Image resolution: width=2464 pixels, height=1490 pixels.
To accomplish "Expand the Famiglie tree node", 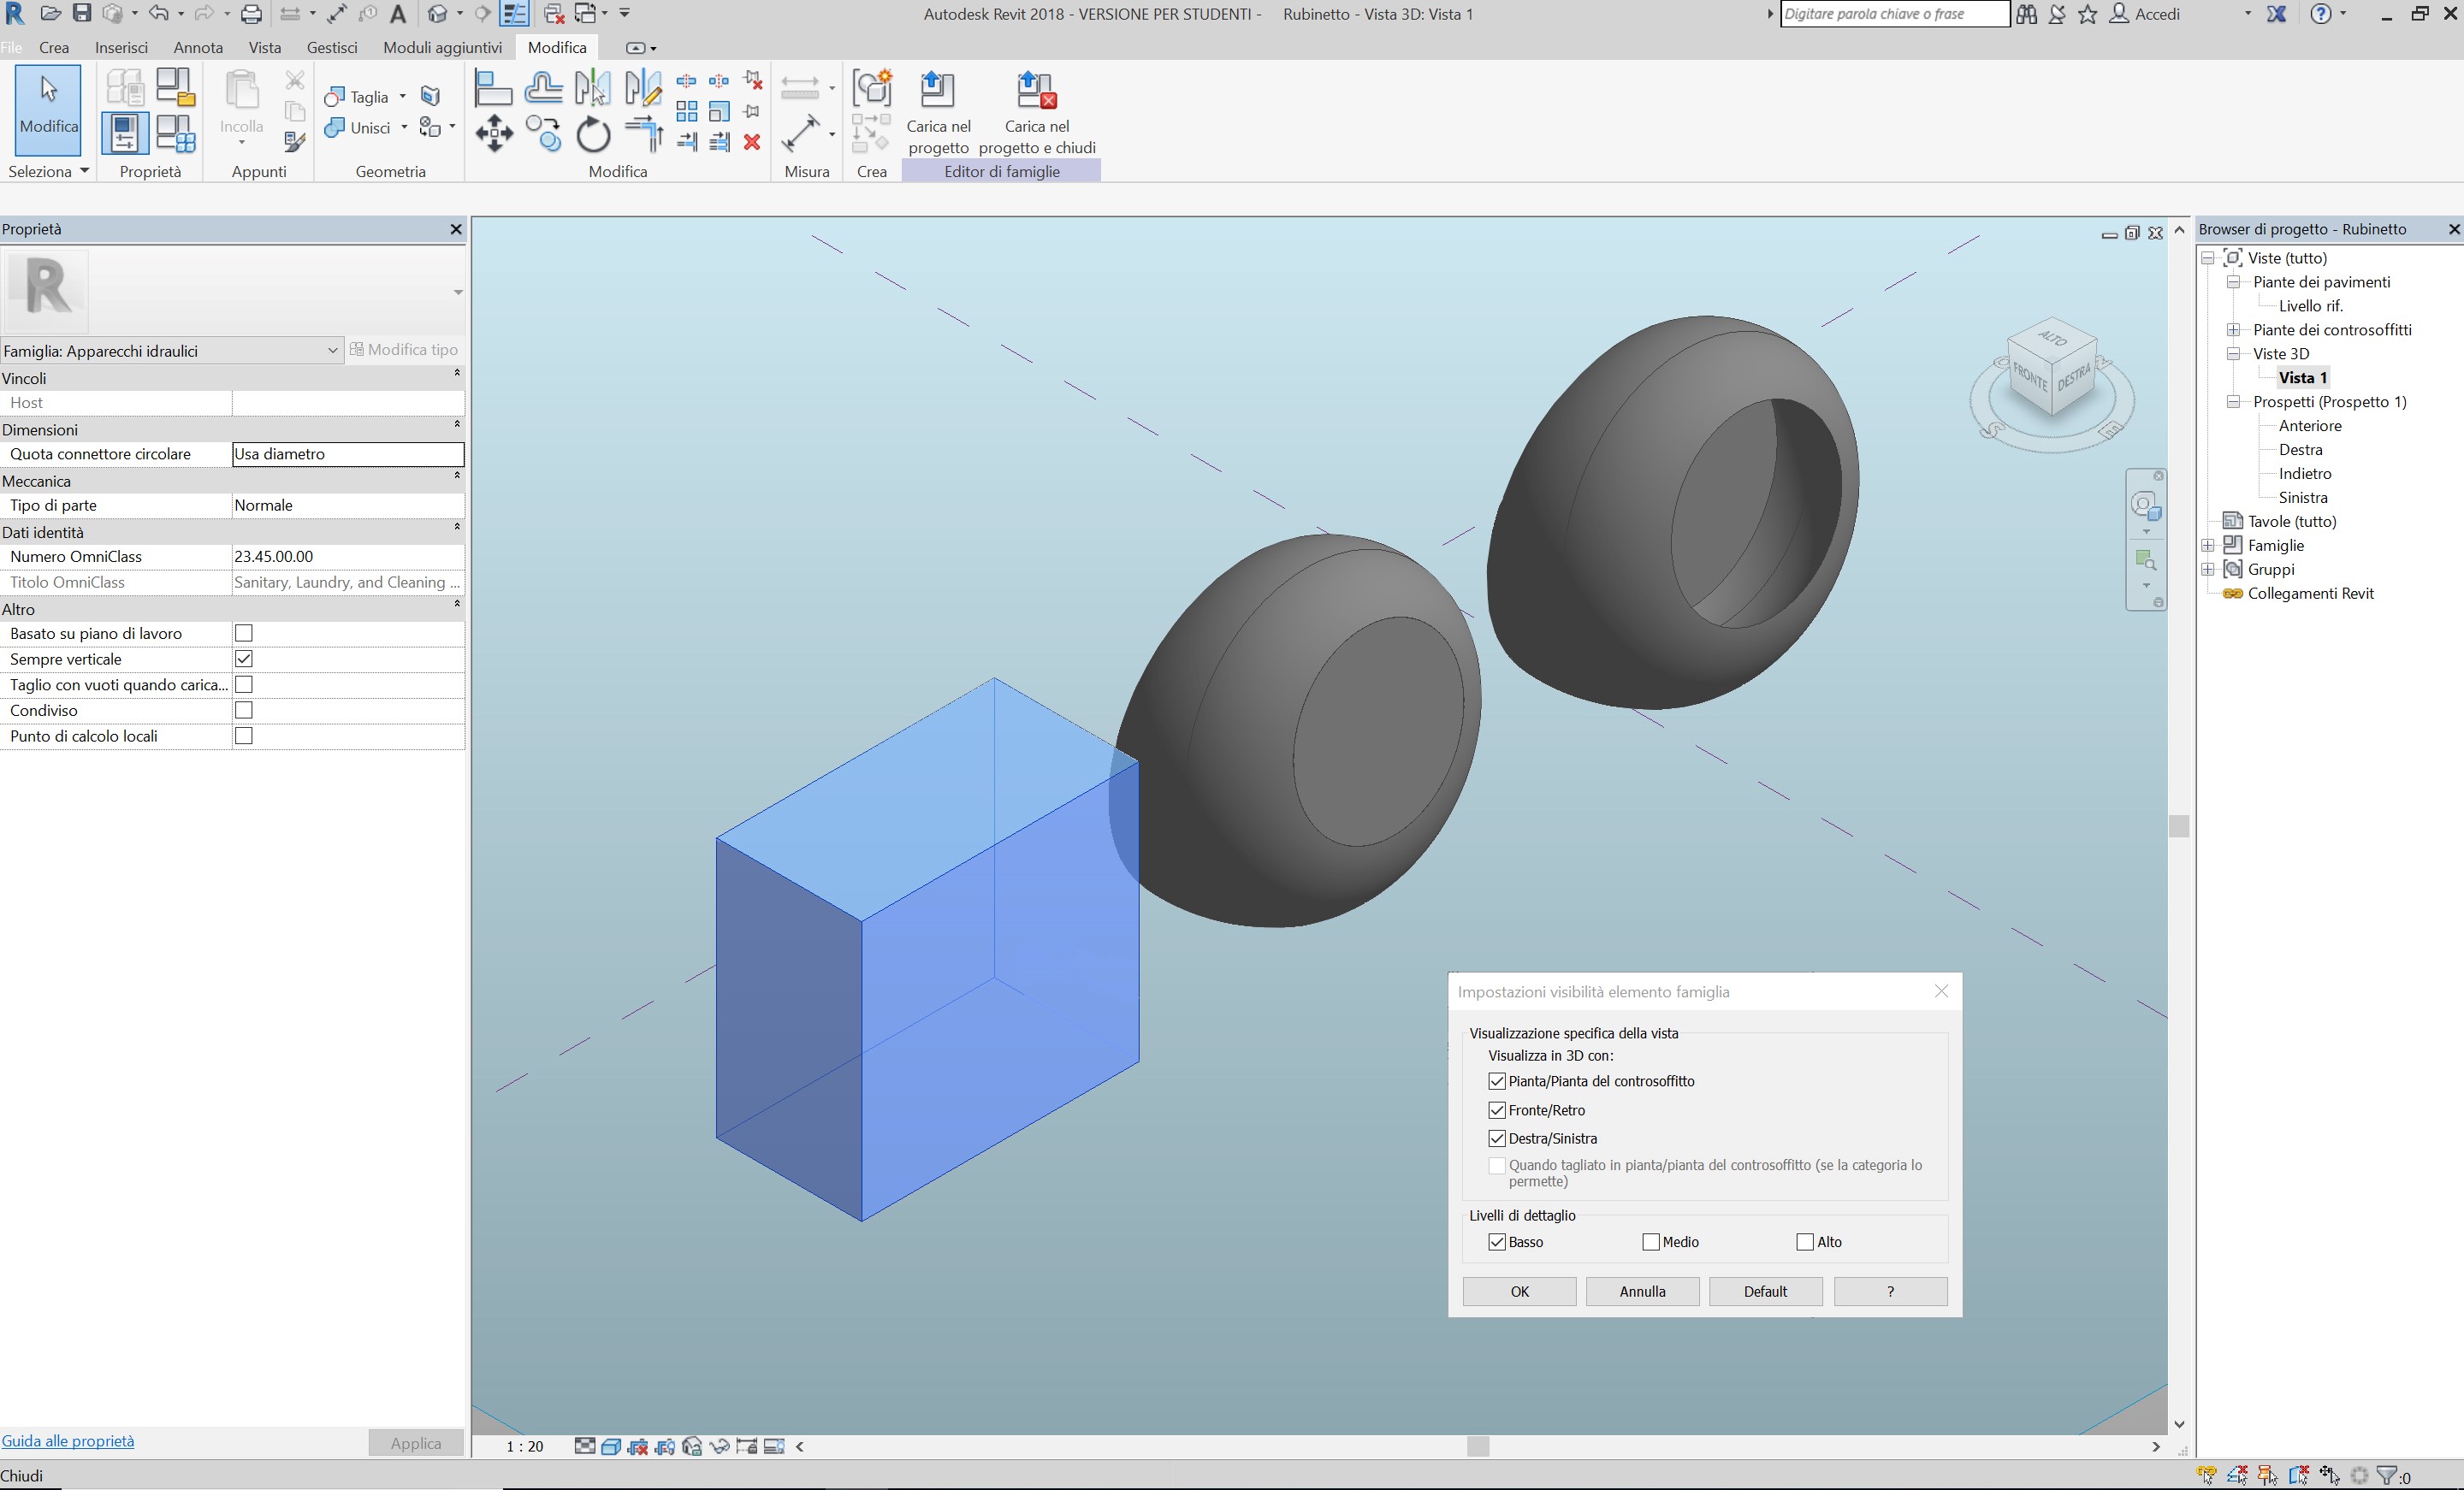I will (2208, 546).
